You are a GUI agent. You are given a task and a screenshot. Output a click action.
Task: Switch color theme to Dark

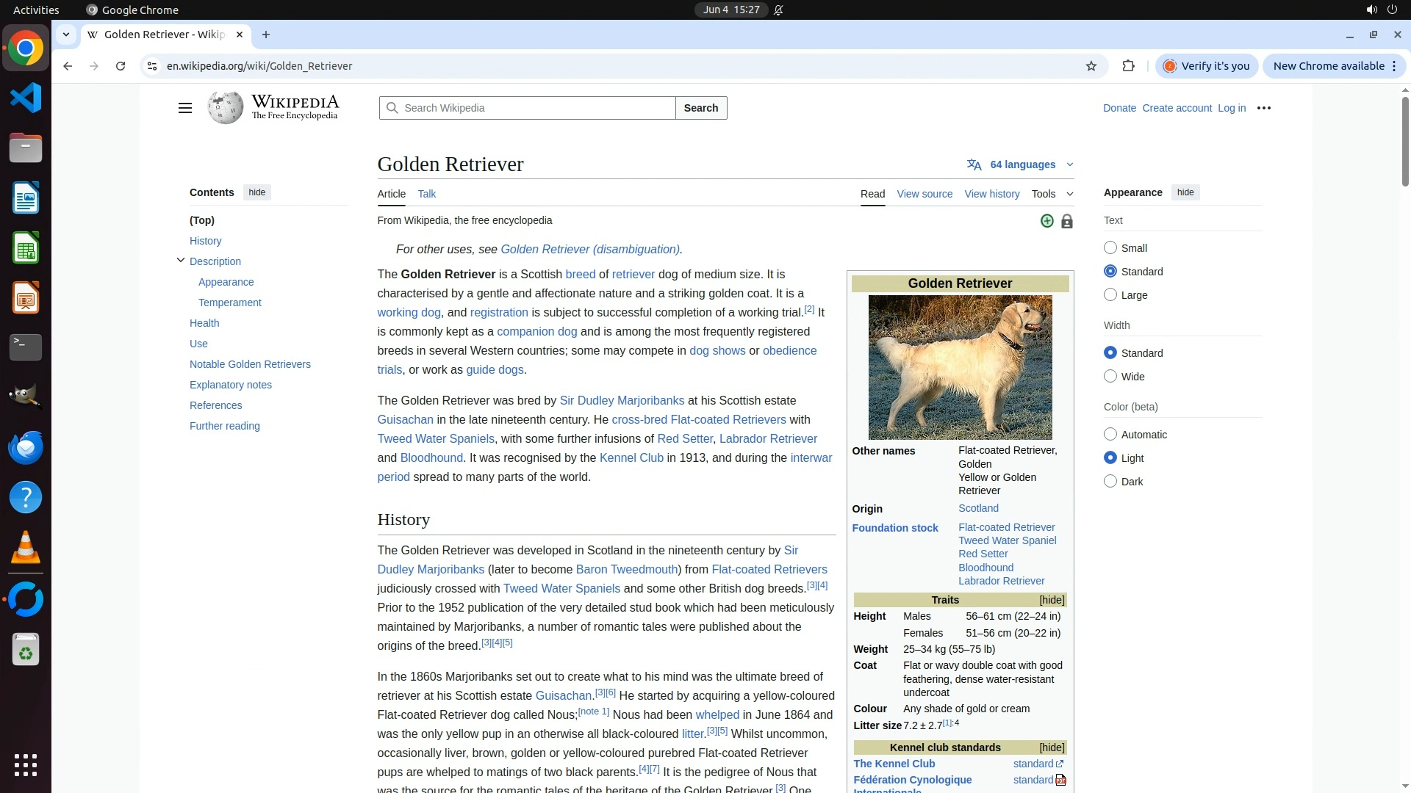point(1110,482)
